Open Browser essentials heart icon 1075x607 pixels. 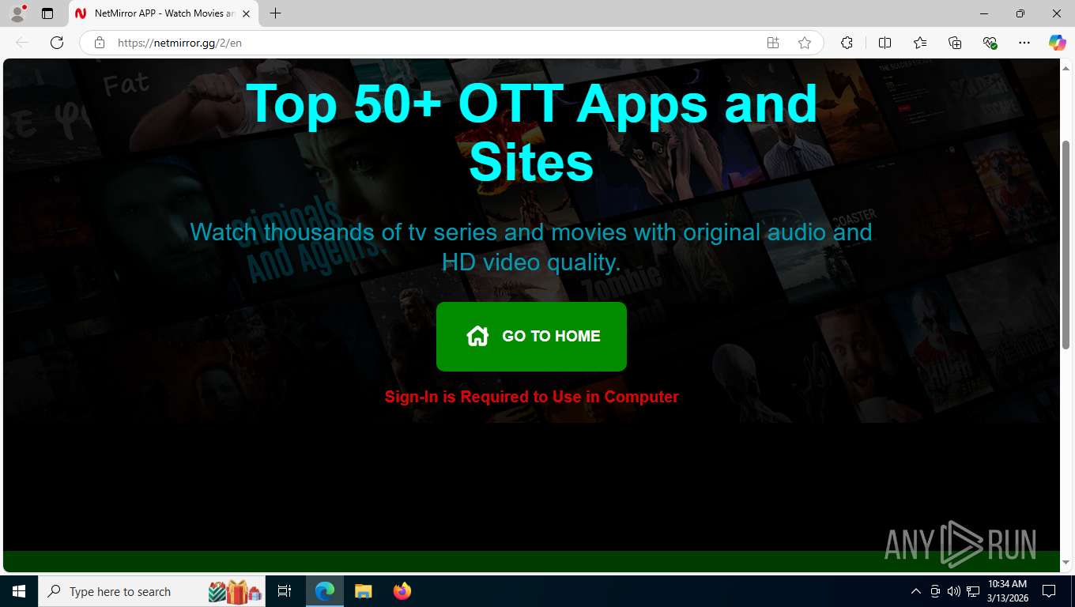(990, 43)
